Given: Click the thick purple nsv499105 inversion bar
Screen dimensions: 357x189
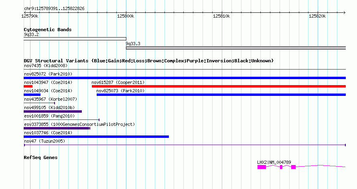Looking at the screenshot, I should [x=53, y=111].
